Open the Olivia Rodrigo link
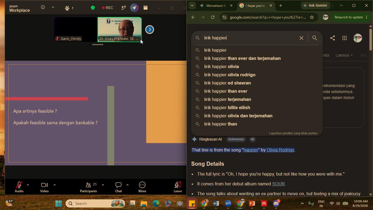Screen dimensions: 373x210 point(280,150)
